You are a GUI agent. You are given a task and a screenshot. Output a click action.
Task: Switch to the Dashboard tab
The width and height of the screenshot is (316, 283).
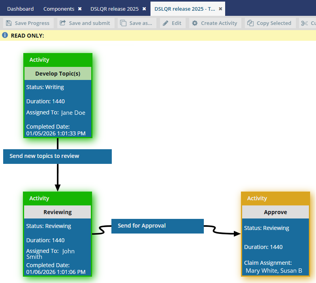20,9
